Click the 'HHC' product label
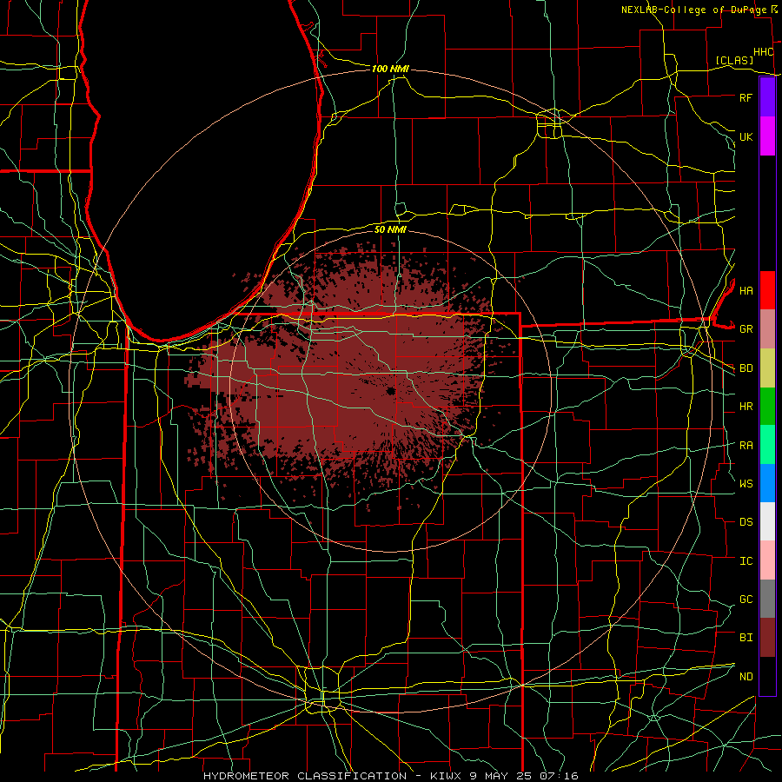This screenshot has width=782, height=782. 763,52
